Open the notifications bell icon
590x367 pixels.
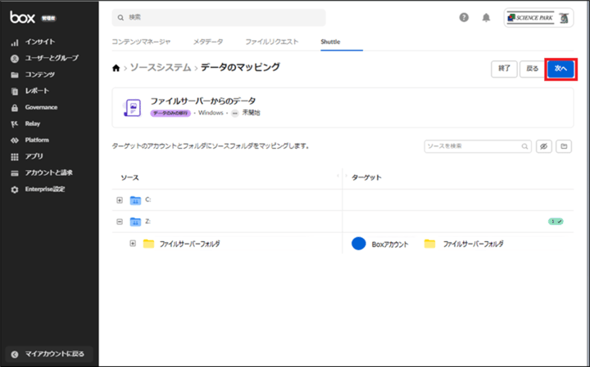click(x=486, y=17)
